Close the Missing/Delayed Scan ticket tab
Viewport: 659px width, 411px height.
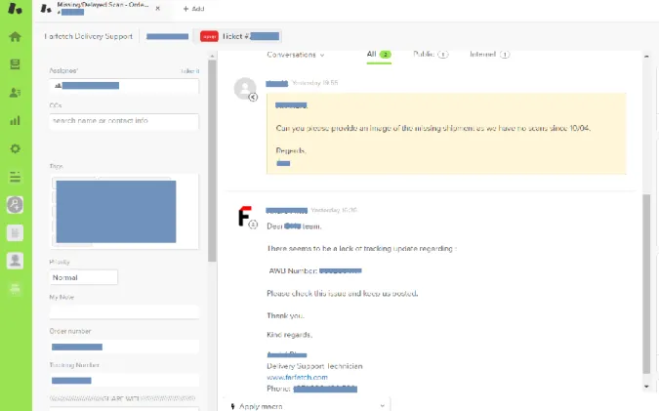click(157, 9)
